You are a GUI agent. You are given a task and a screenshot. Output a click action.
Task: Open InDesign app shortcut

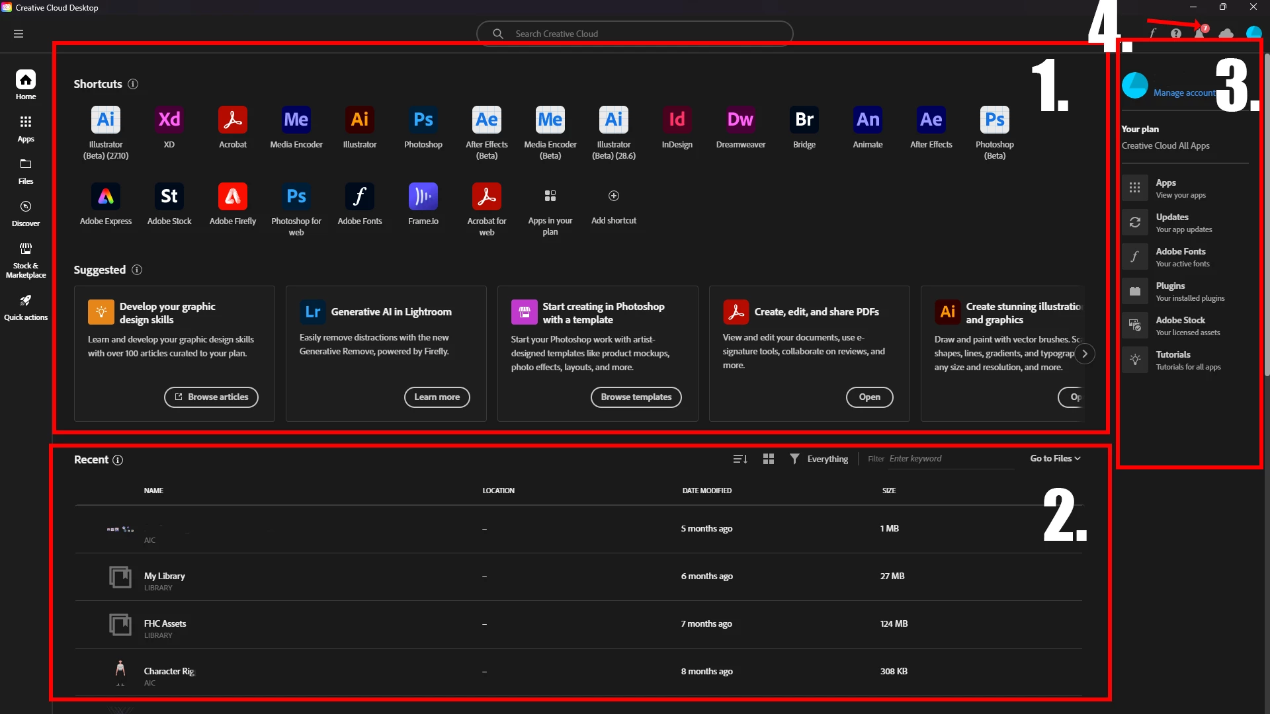click(677, 120)
